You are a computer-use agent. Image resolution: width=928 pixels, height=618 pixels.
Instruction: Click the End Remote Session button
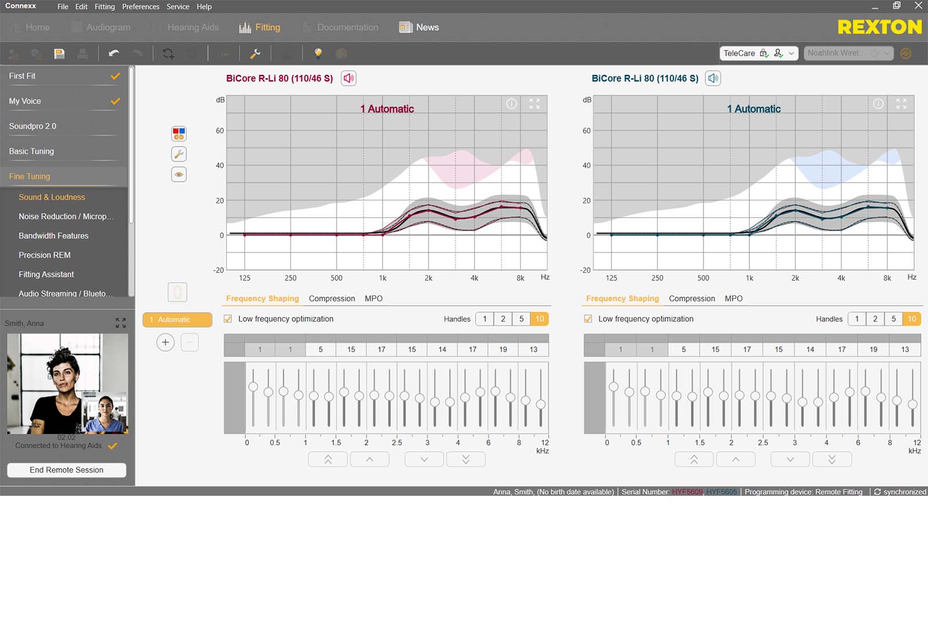pos(66,470)
